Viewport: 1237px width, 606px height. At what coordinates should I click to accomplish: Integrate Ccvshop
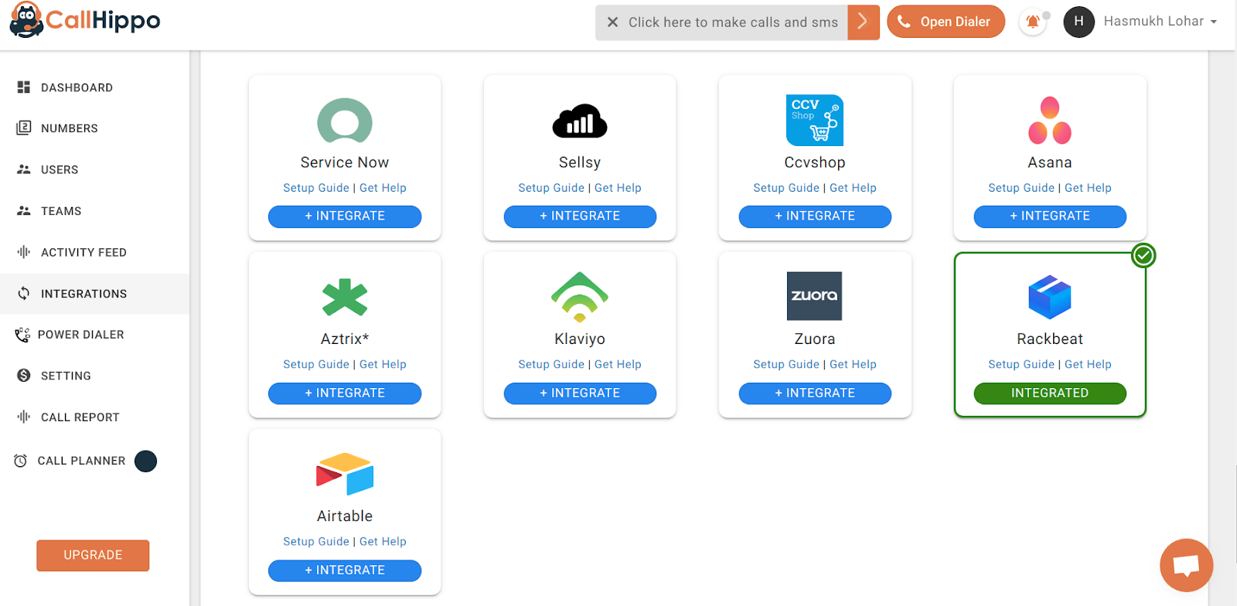click(815, 216)
